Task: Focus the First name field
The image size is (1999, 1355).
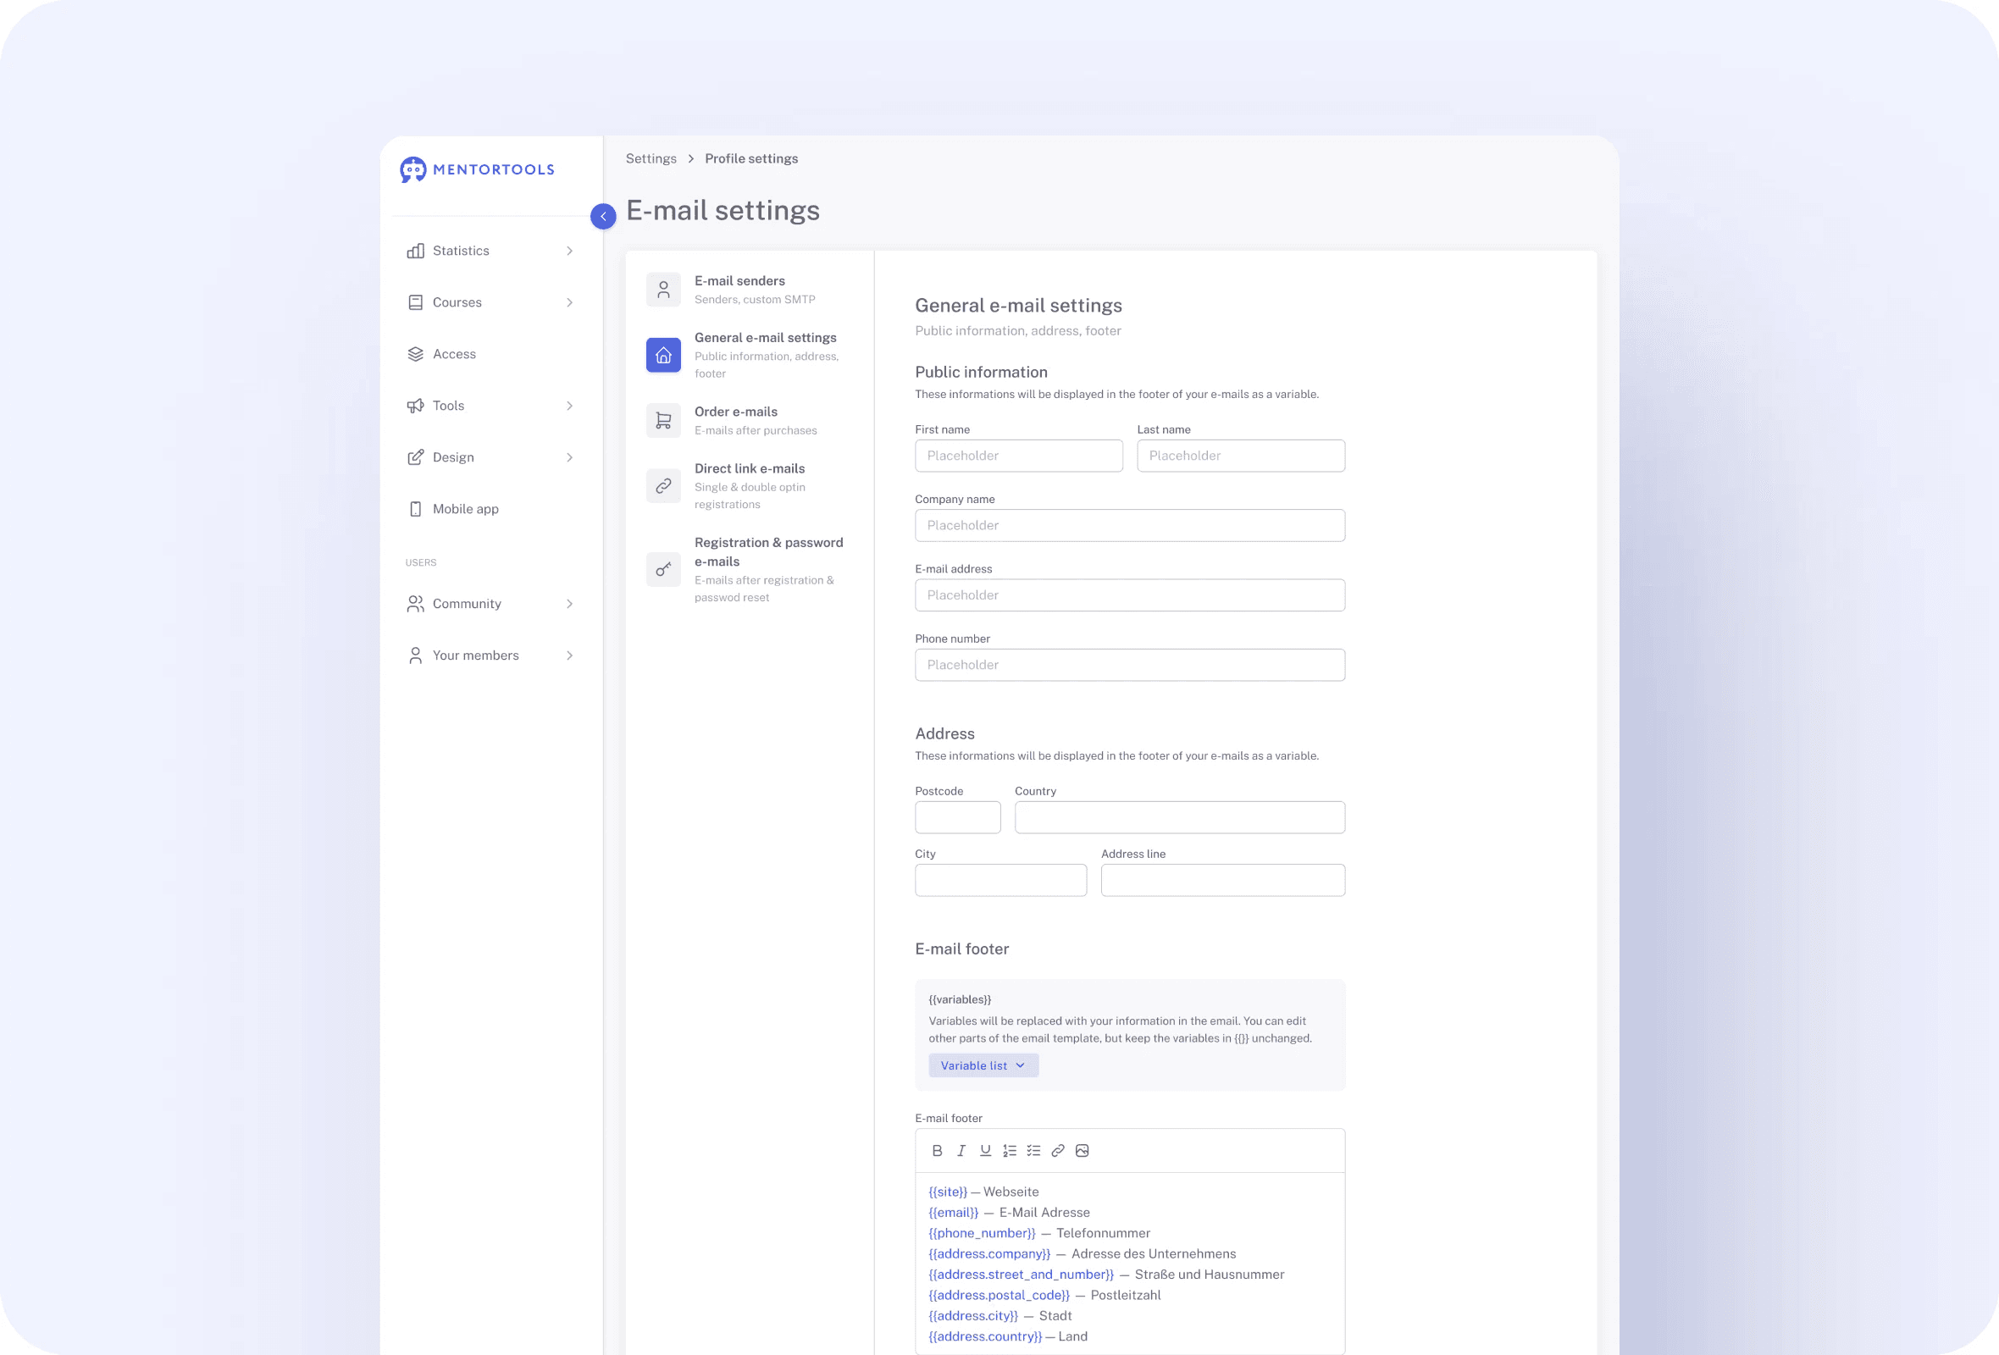Action: pos(1018,456)
